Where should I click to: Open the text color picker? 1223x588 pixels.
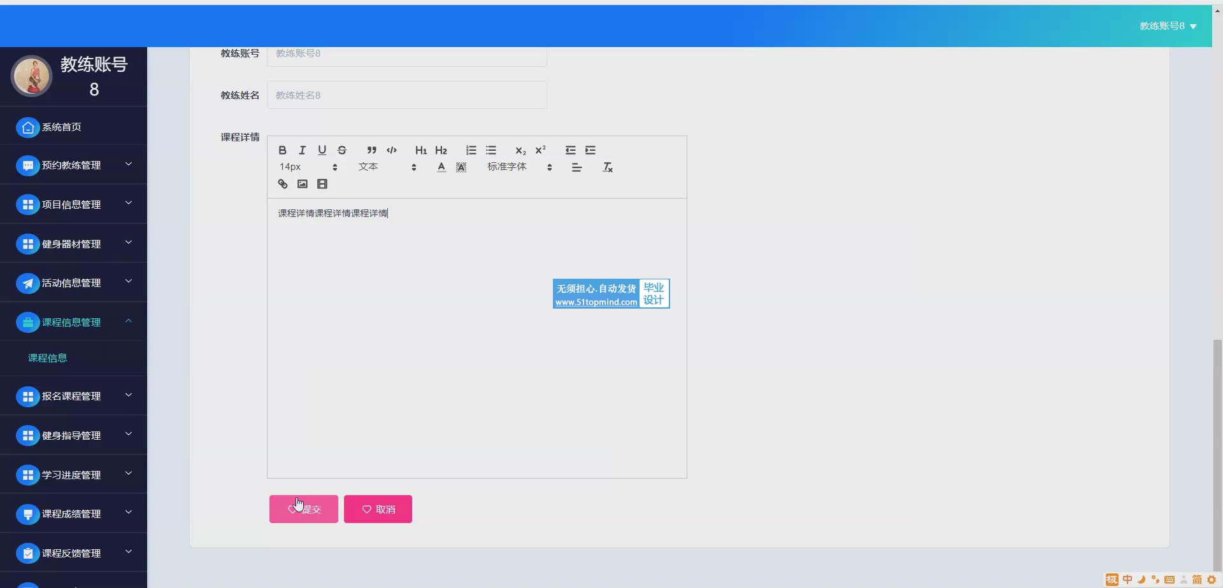tap(441, 167)
